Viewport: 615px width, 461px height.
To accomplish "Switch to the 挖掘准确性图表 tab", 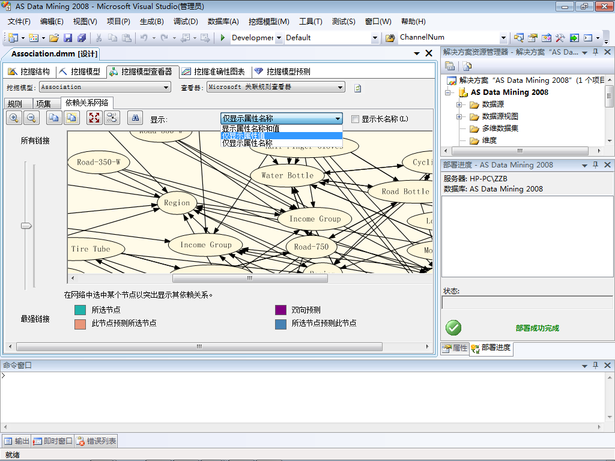I will [213, 71].
